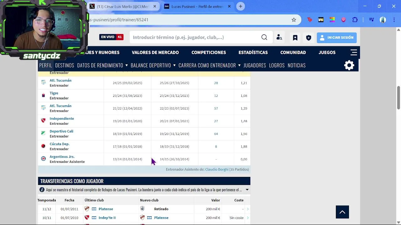Open Chrome three-dot menu
Viewport: 401px width, 225px height.
394,20
